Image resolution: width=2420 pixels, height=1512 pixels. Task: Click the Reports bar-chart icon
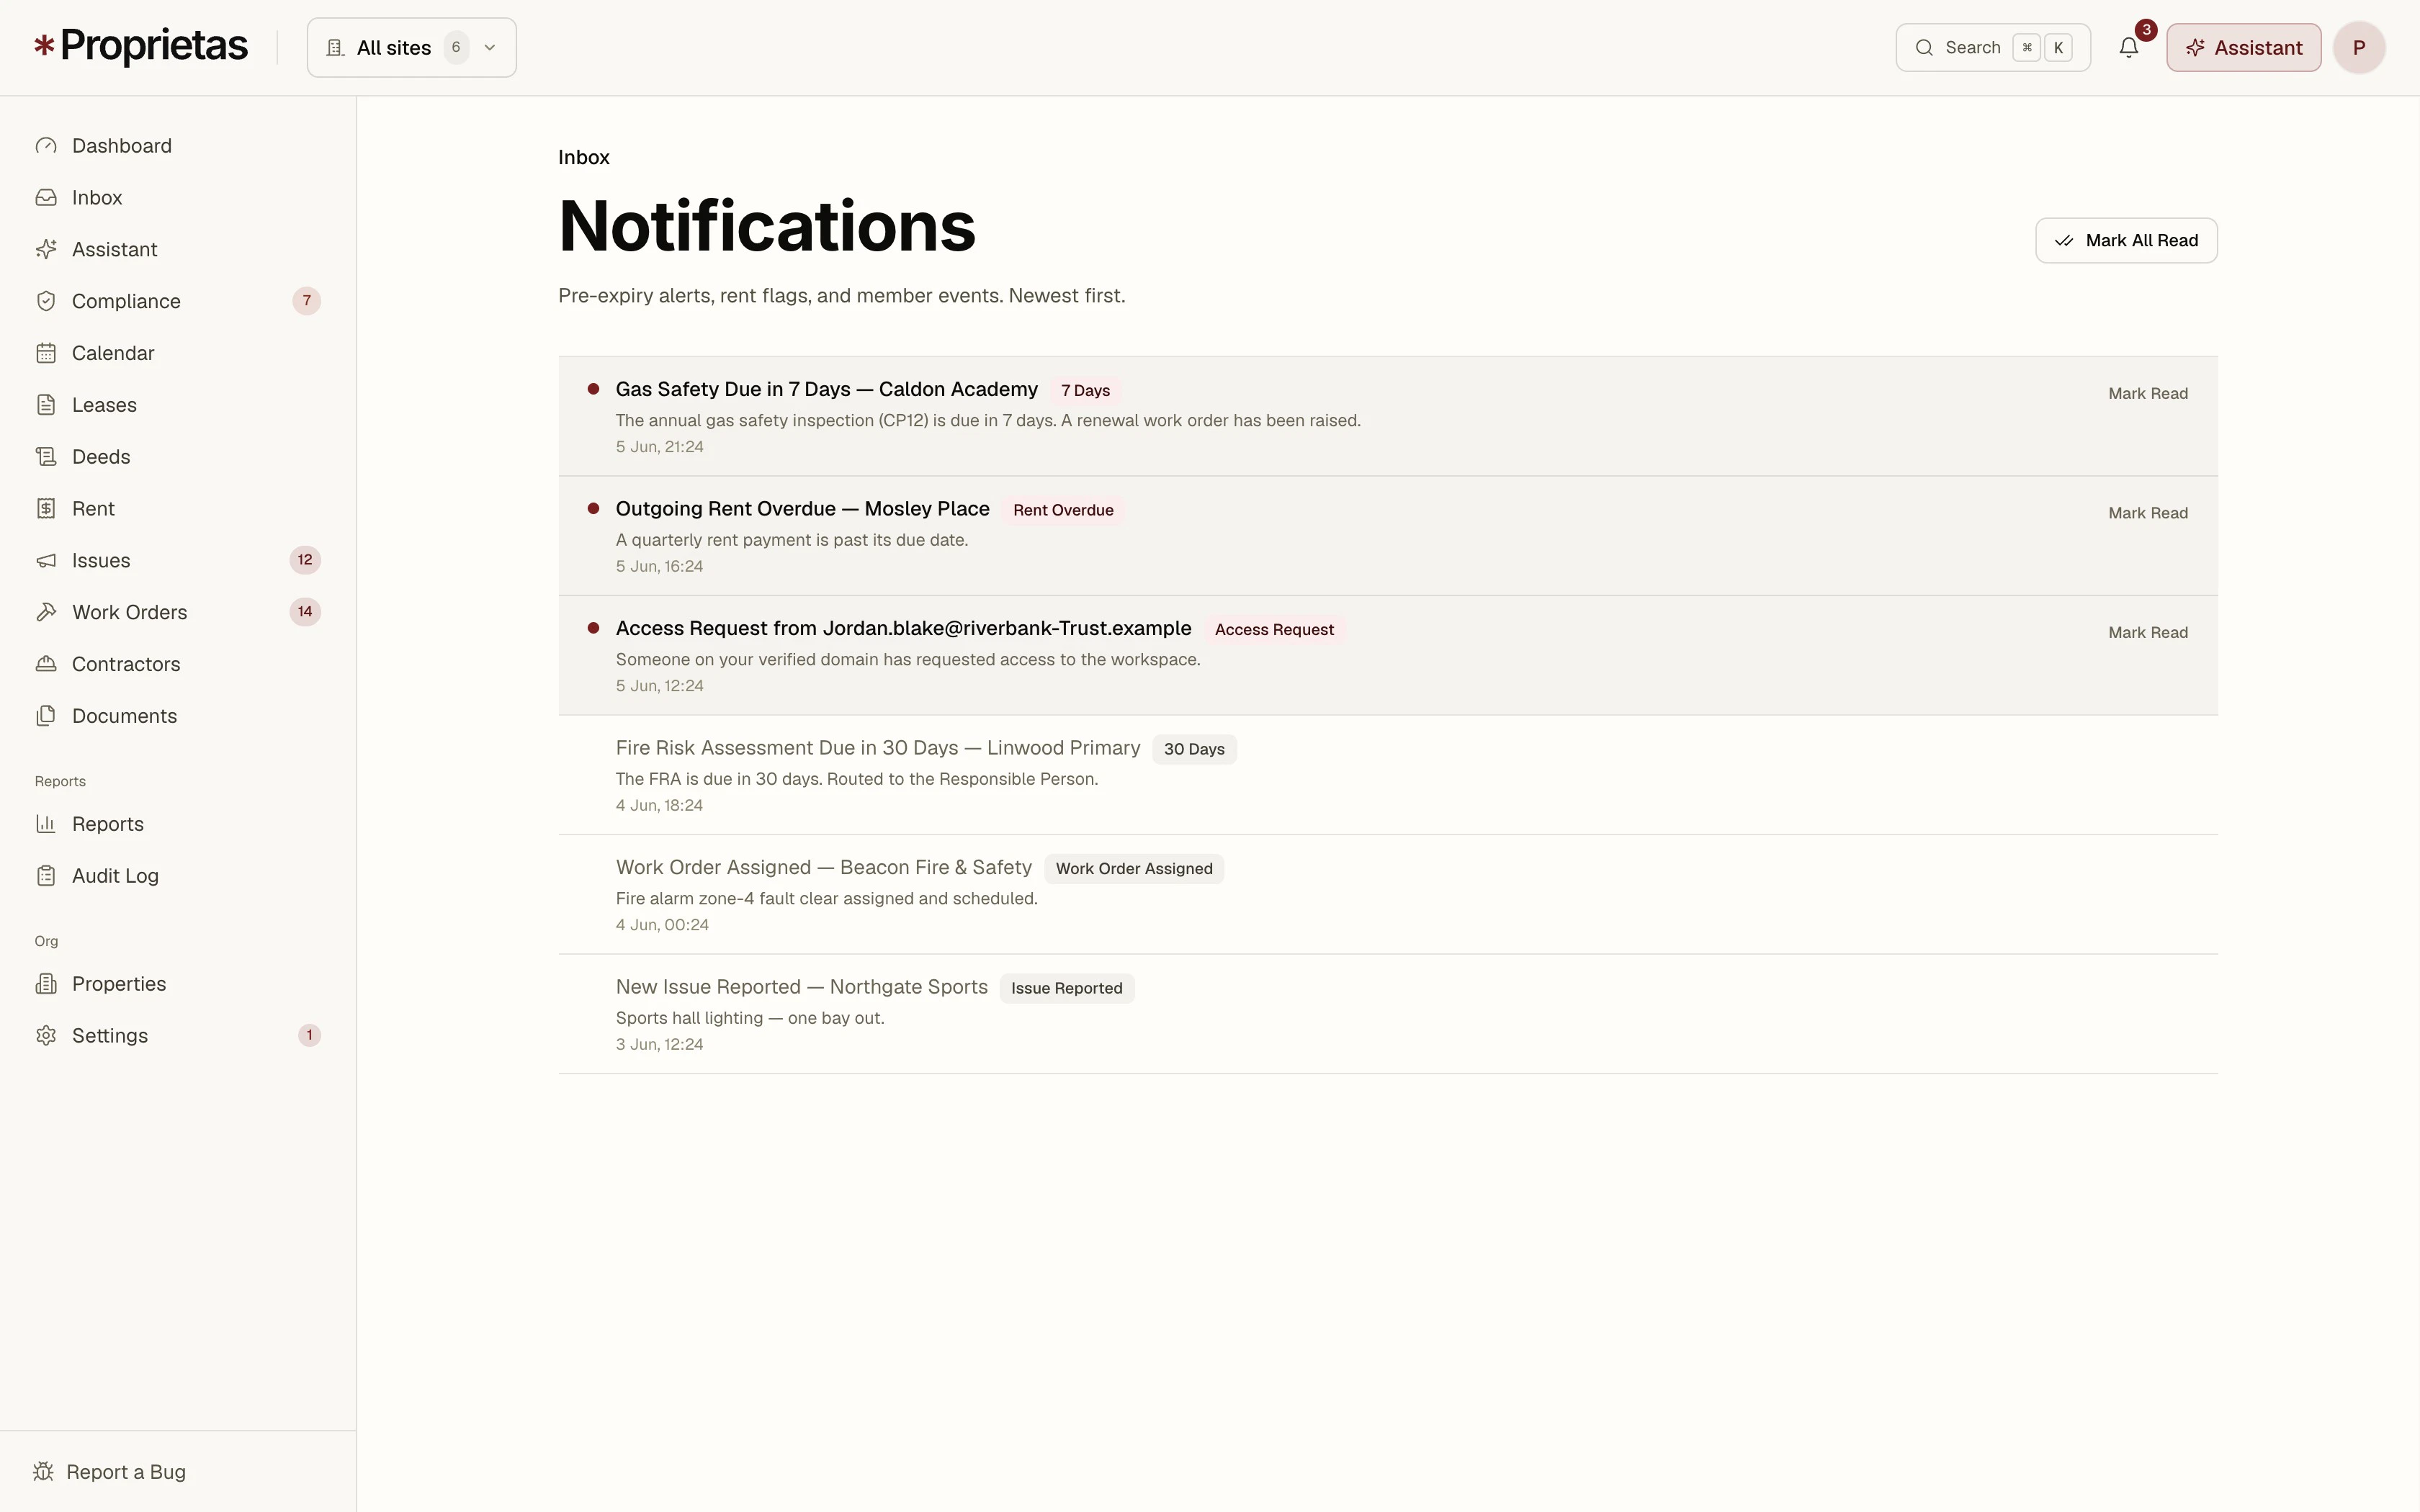[x=46, y=824]
